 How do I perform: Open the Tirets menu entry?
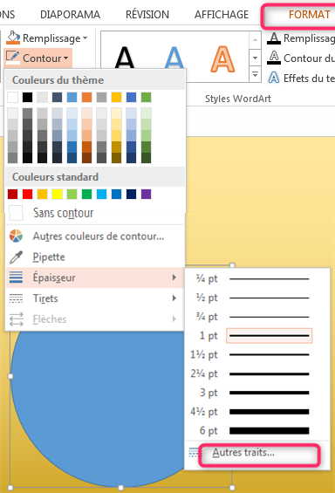pos(95,298)
